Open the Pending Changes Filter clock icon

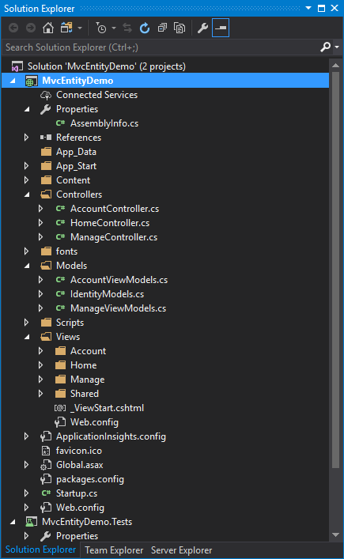pyautogui.click(x=101, y=28)
